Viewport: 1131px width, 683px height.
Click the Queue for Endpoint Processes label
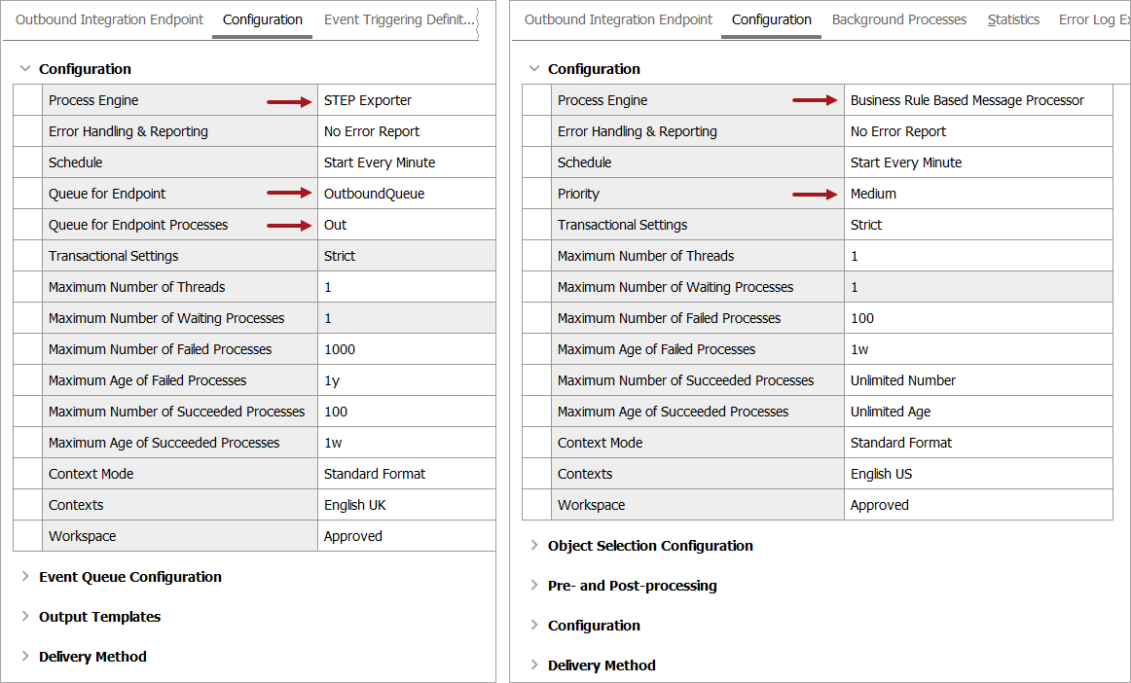(x=138, y=225)
